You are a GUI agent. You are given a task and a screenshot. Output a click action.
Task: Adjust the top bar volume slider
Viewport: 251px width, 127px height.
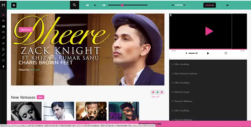(x=180, y=5)
